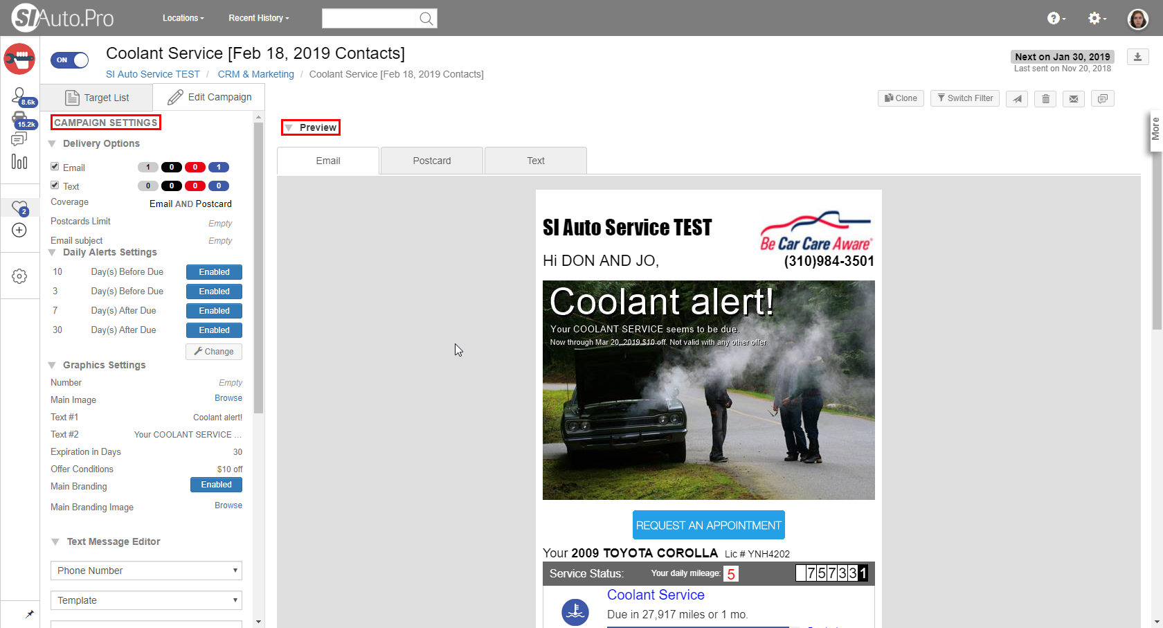
Task: Open the Phone Number dropdown
Action: (x=146, y=571)
